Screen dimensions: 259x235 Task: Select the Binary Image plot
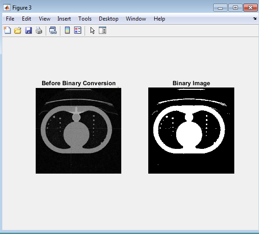coord(191,131)
